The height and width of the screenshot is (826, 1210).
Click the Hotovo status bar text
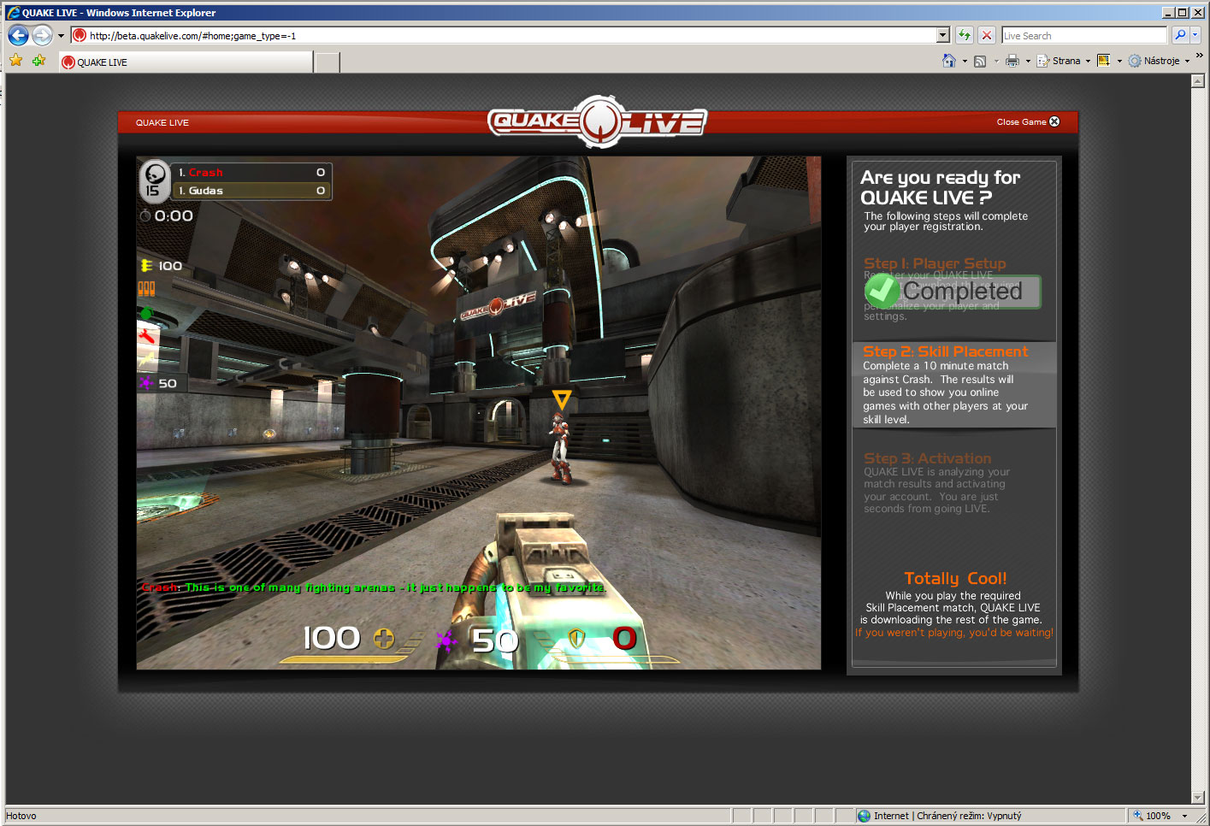tap(21, 816)
